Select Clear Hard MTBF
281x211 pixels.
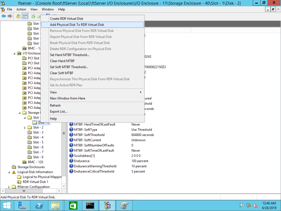(92, 61)
